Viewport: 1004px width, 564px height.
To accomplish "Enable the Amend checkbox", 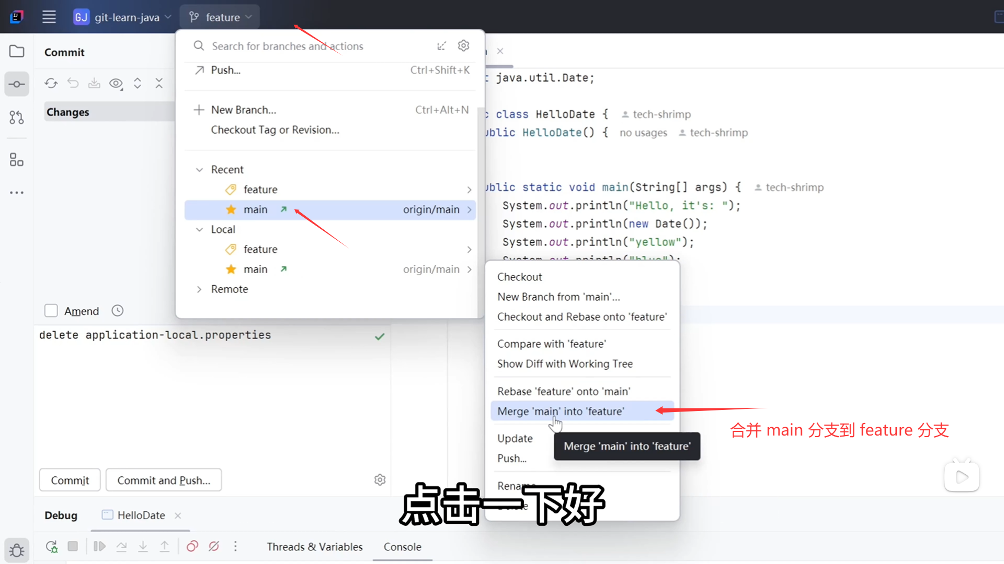I will [x=51, y=311].
